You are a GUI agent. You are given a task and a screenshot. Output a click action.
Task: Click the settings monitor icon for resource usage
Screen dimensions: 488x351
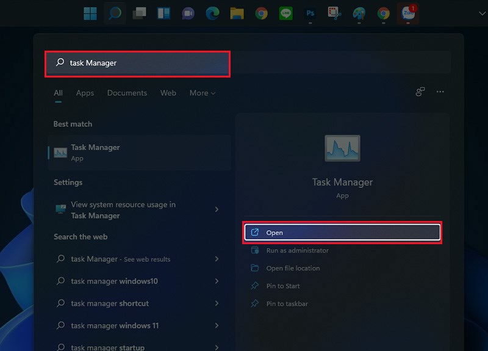[x=60, y=209]
